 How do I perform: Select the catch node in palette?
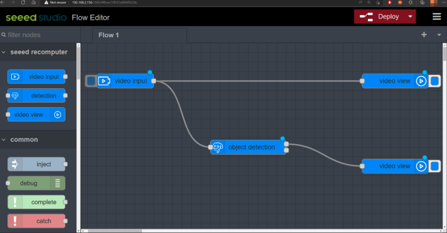click(37, 221)
